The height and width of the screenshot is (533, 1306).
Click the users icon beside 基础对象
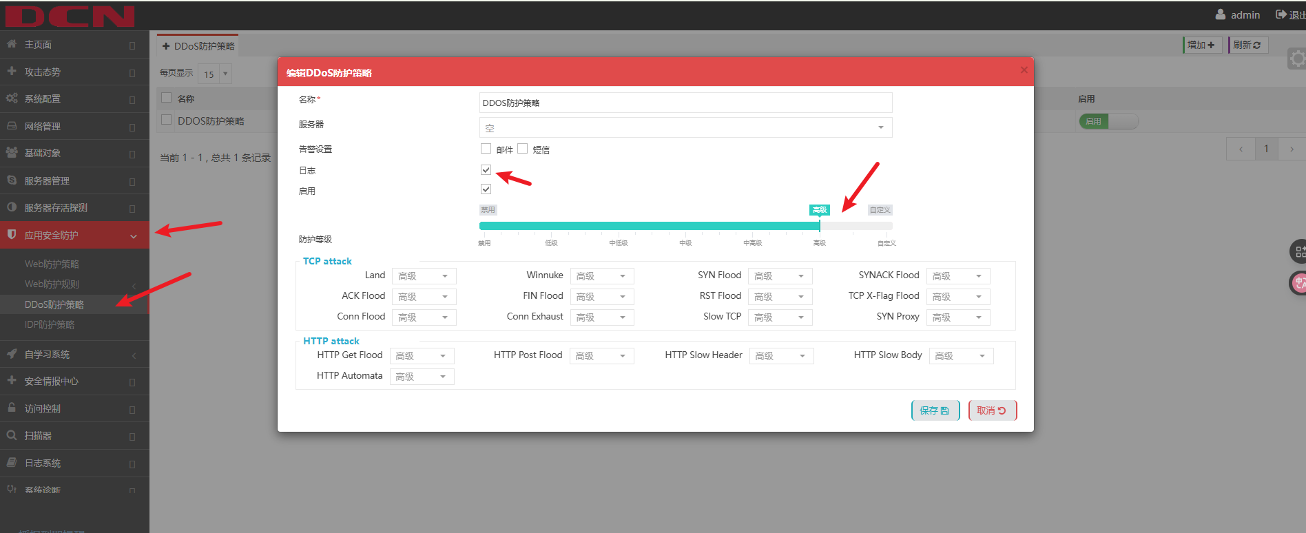(12, 152)
